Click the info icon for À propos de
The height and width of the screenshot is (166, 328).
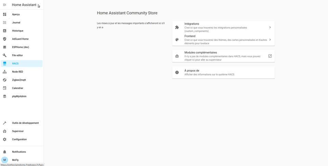point(177,72)
